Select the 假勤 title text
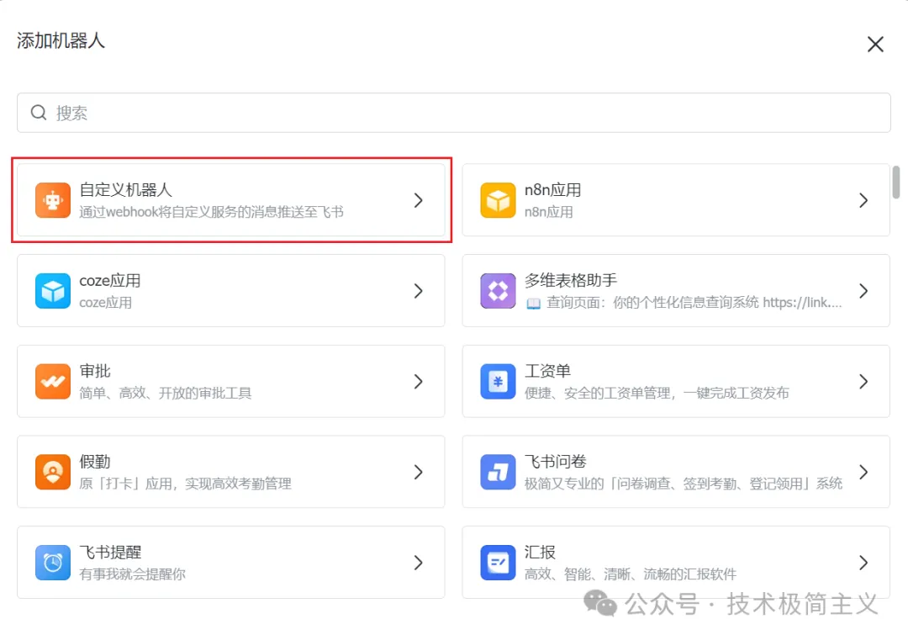The image size is (908, 640). click(95, 462)
